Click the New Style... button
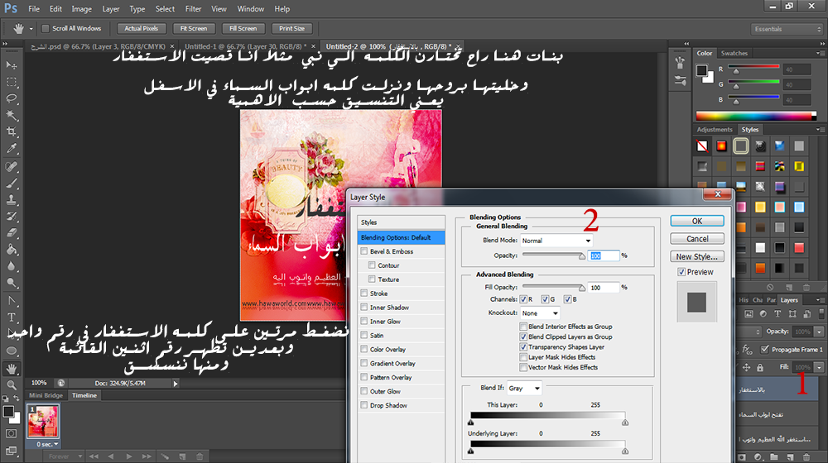This screenshot has height=463, width=828. (x=696, y=256)
